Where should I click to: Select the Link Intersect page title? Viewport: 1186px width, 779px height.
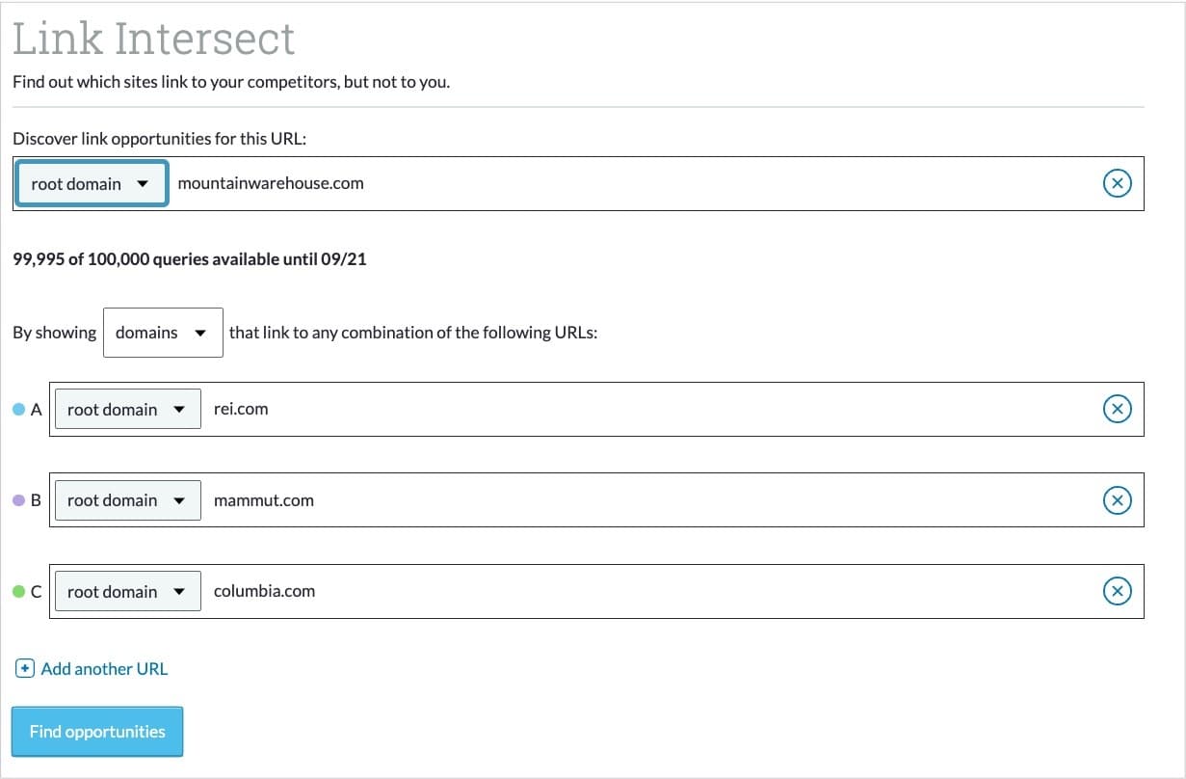pyautogui.click(x=152, y=39)
